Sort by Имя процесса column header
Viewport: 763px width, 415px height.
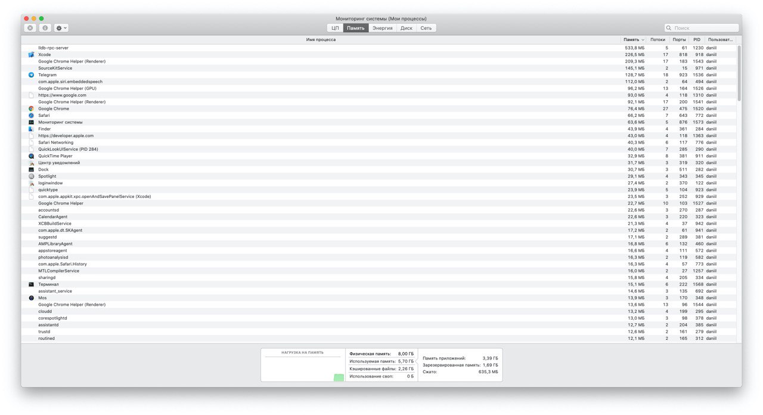click(x=321, y=39)
